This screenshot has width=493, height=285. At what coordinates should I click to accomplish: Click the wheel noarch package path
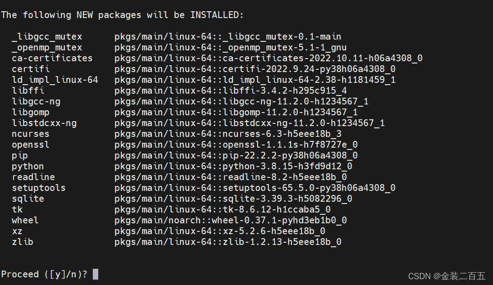pyautogui.click(x=231, y=220)
